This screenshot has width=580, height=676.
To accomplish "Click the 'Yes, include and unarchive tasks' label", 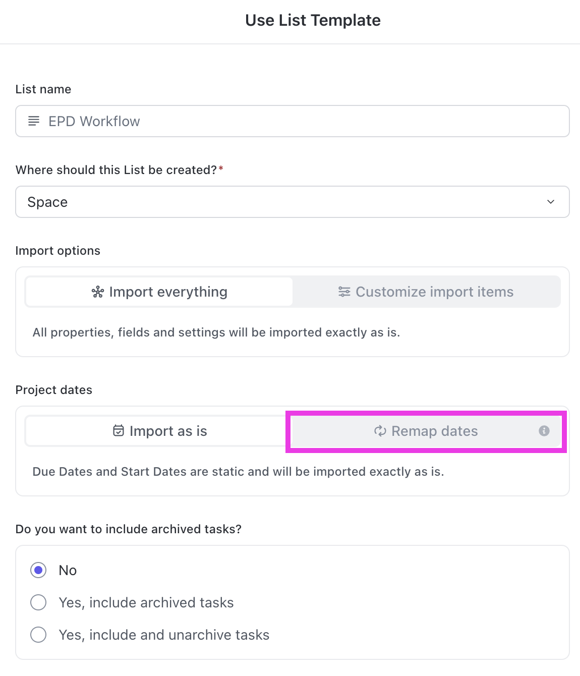I will point(164,635).
